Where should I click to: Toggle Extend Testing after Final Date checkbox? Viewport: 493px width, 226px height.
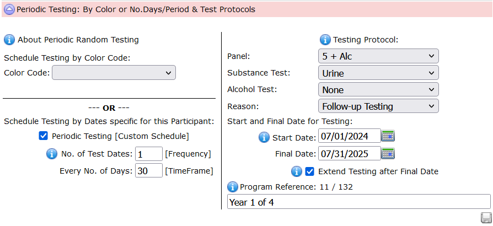click(x=310, y=171)
